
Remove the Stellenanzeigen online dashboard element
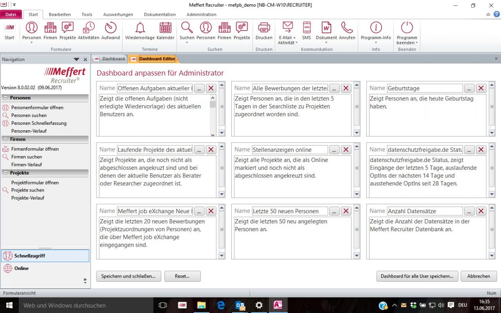[x=346, y=149]
